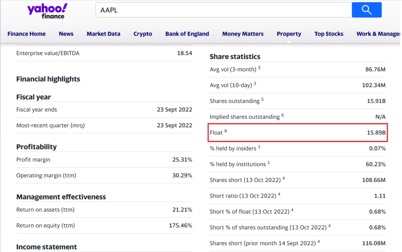This screenshot has width=402, height=252.
Task: Click the Most-recent quarter date 23 Sept 2022
Action: click(x=175, y=125)
